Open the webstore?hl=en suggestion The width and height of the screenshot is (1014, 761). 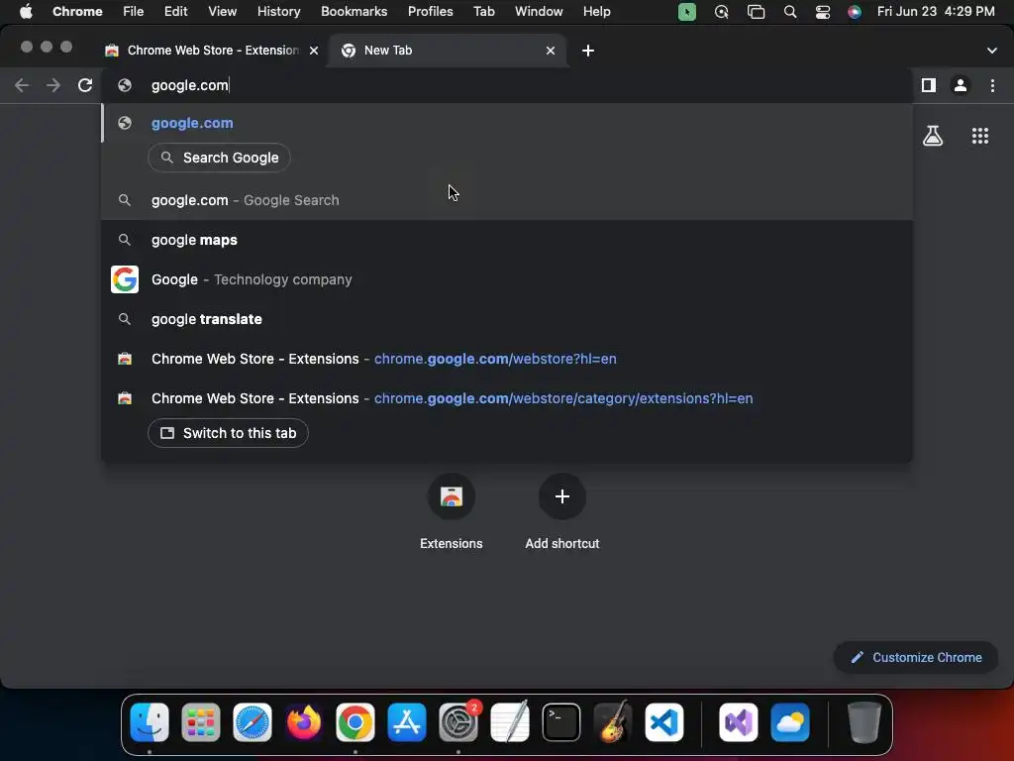(x=507, y=359)
